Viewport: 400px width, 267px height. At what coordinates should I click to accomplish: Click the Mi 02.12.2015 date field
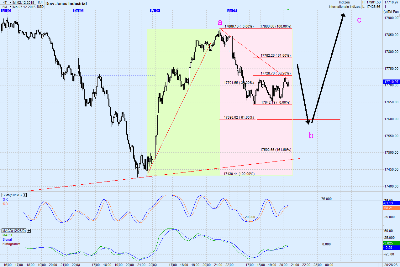(x=24, y=2)
